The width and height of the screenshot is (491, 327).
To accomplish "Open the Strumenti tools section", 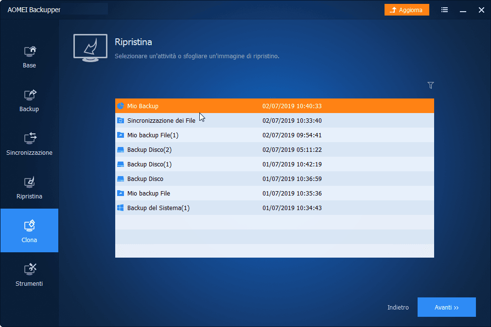I will click(30, 275).
